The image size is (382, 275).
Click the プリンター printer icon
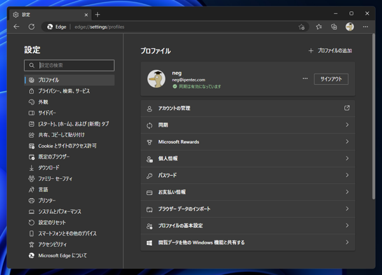(31, 201)
